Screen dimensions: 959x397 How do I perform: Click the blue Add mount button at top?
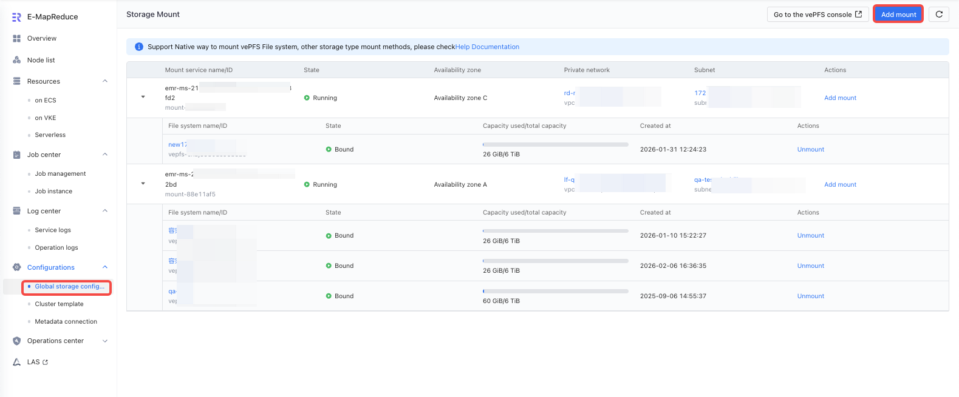(898, 15)
